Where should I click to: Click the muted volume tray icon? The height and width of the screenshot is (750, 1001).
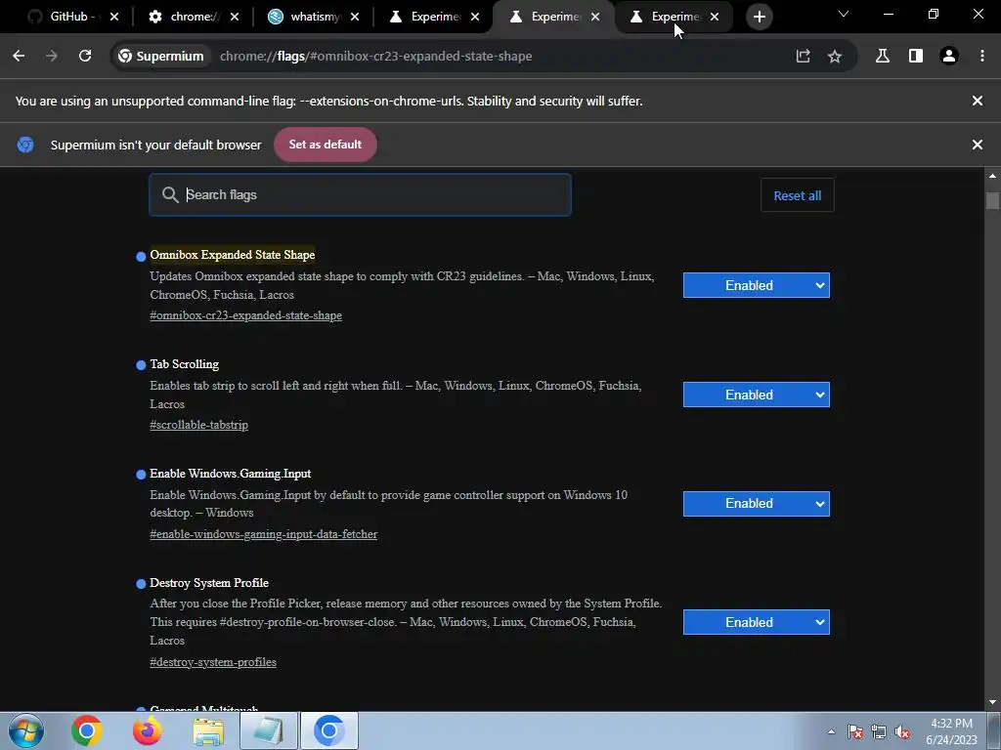tap(902, 731)
